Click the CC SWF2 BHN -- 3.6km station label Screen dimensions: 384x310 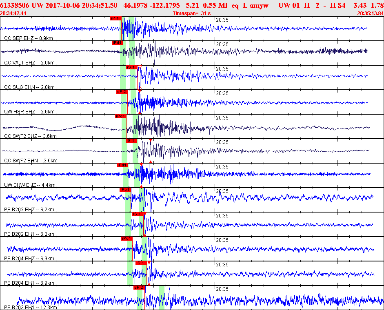[x=31, y=161]
